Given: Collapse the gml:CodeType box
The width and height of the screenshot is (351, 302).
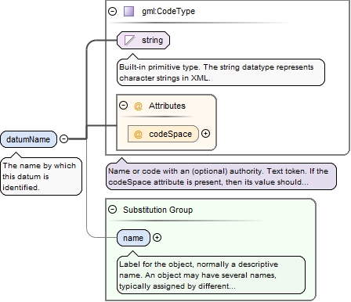Looking at the screenshot, I should (112, 11).
